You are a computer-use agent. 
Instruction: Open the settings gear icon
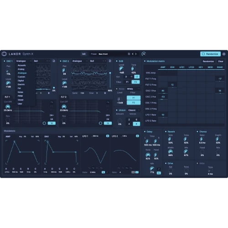pos(224,54)
